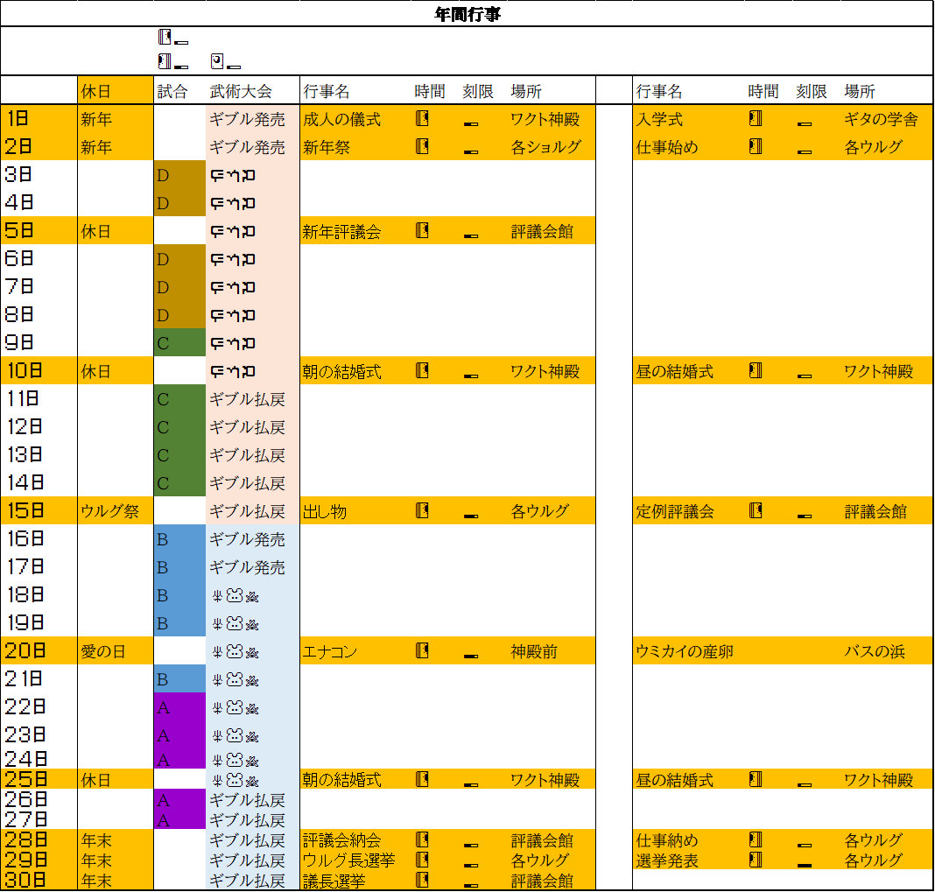The image size is (935, 892).
Task: Click the 1日 date cell
Action: [39, 118]
